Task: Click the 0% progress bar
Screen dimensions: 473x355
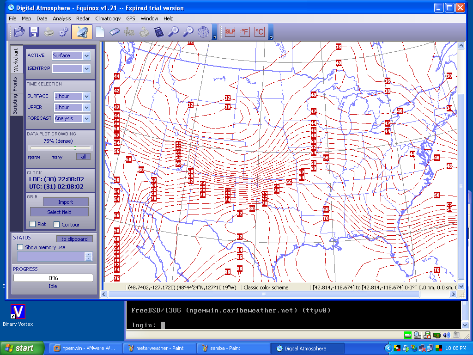Action: coord(53,278)
